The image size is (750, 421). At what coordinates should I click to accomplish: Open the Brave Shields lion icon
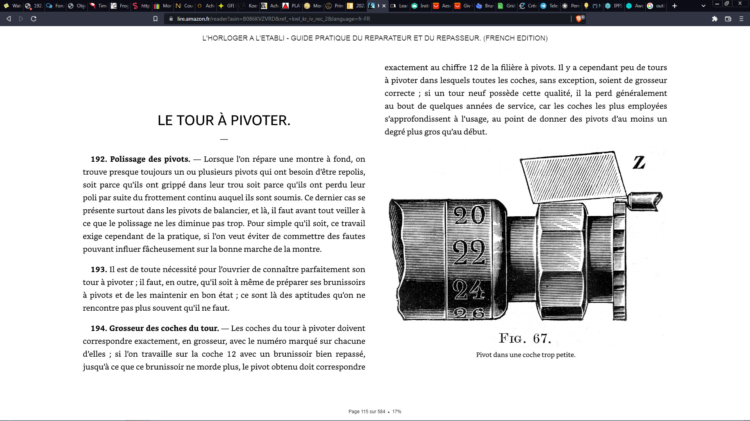[x=579, y=19]
